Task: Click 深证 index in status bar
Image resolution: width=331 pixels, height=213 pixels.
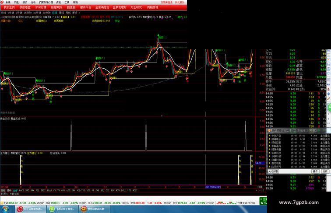Action: tap(65, 203)
